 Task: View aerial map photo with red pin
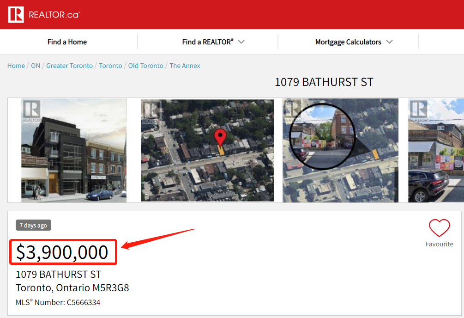click(207, 151)
